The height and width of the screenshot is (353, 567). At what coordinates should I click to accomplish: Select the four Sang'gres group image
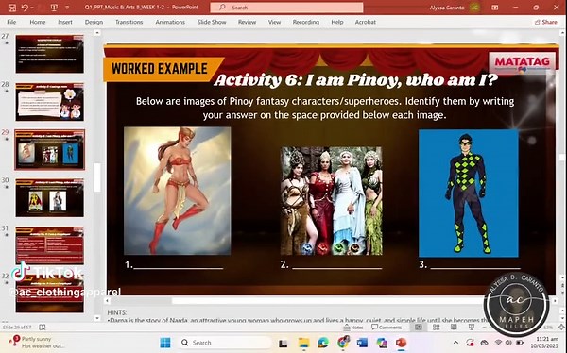pyautogui.click(x=332, y=201)
